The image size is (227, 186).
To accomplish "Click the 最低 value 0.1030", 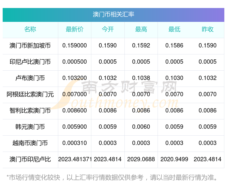I will click(x=174, y=78).
